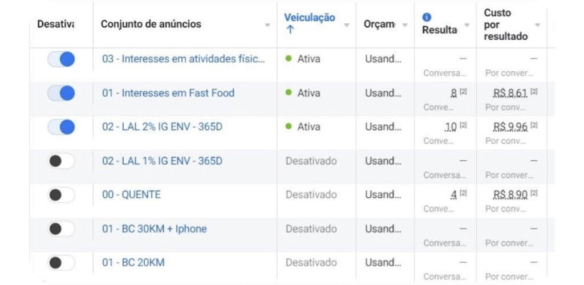Click footnote marker beside R$ 8,90 cost
Viewport: 584px width, 285px height.
click(x=534, y=193)
